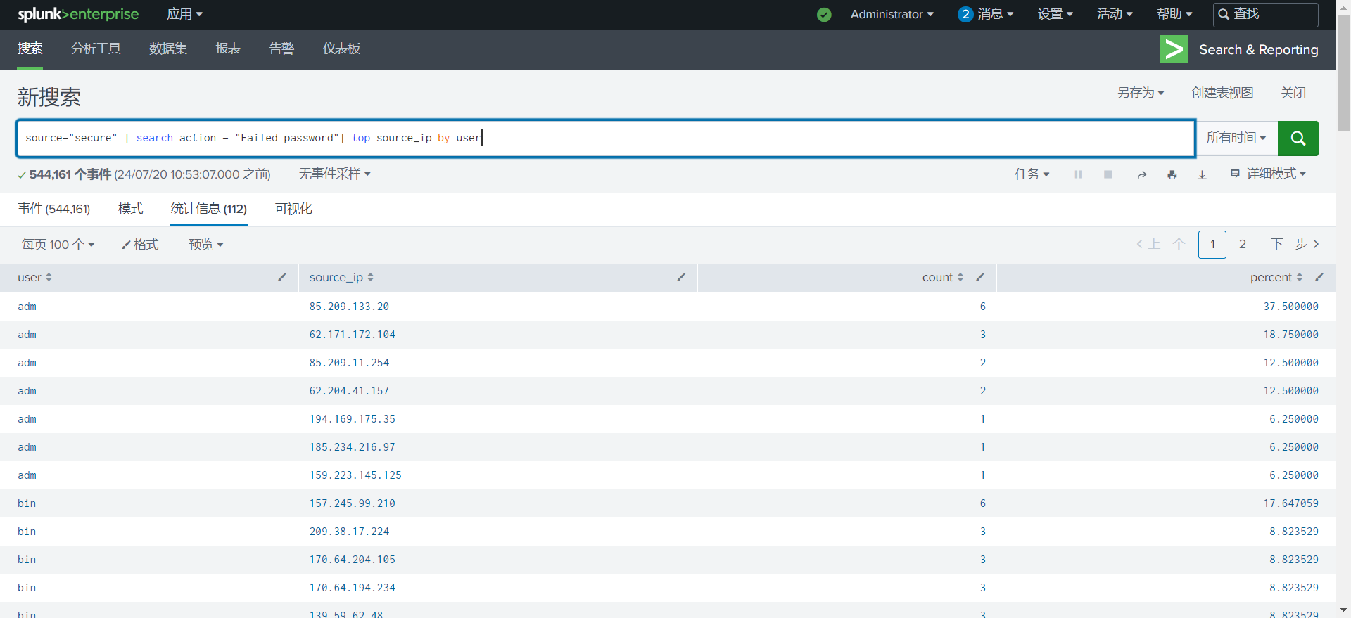Click into the SPL search query field
Screen dimensions: 1351x618
point(704,138)
